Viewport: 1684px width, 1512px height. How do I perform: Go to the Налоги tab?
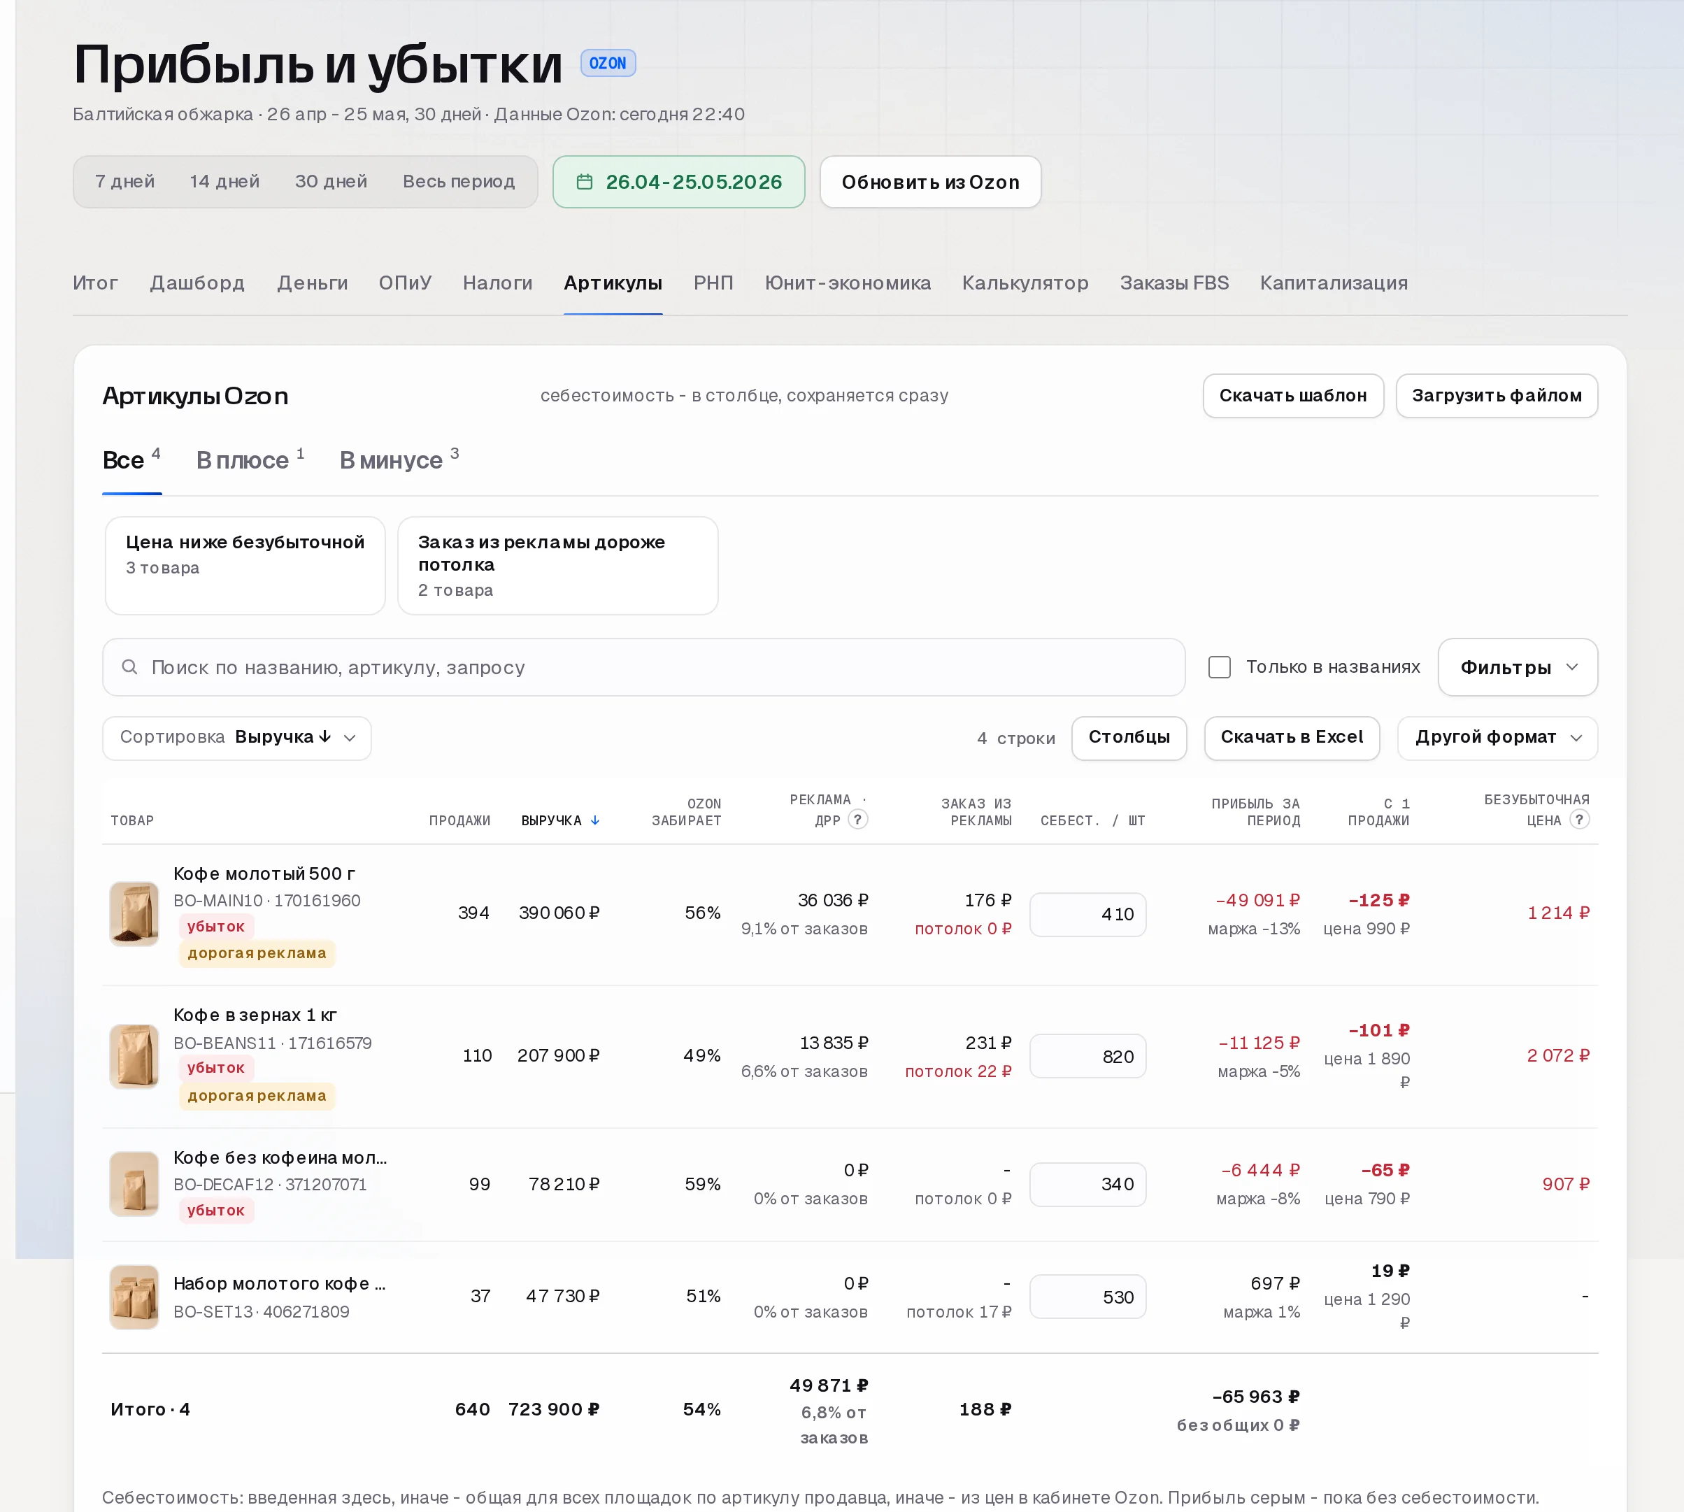coord(497,283)
